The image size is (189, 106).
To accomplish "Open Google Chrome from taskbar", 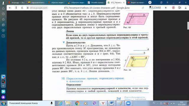I will point(77,103).
